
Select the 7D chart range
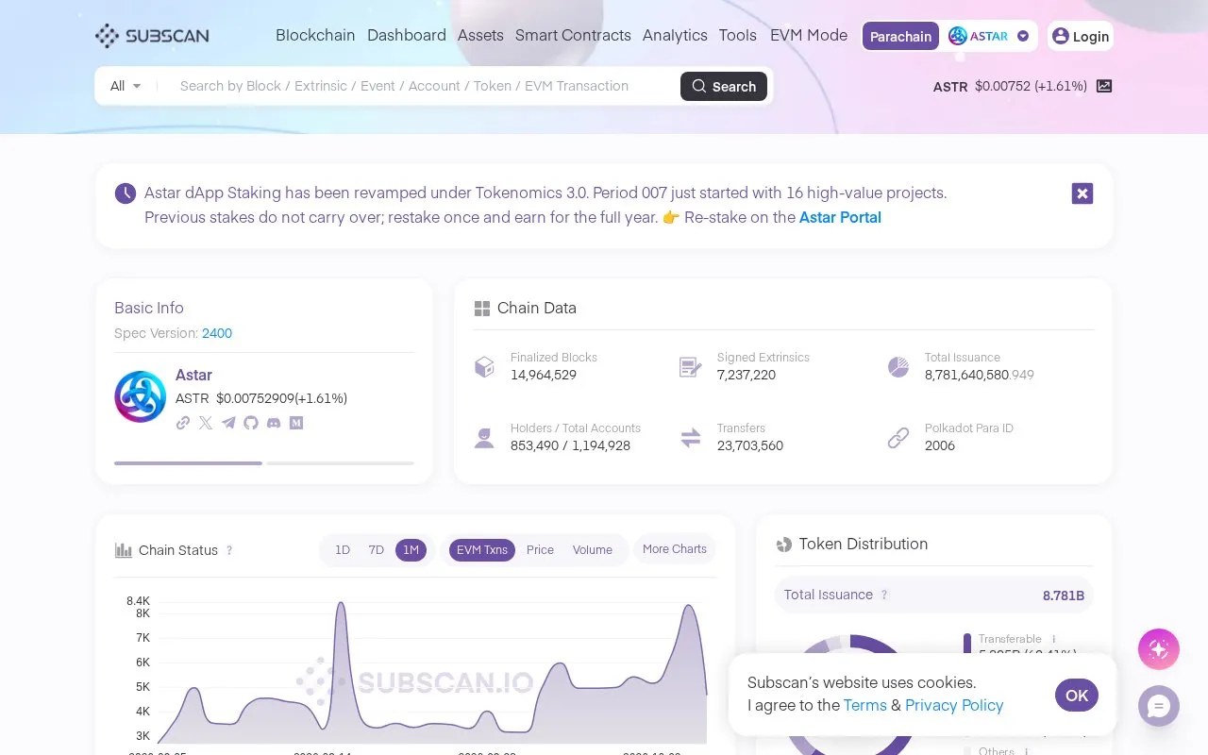tap(377, 550)
